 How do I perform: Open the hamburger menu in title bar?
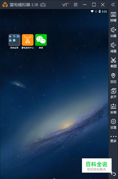pos(76,5)
